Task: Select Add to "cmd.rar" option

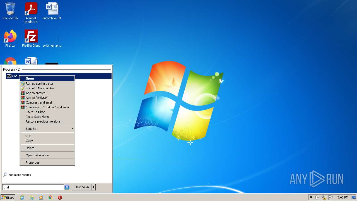Action: (x=47, y=98)
